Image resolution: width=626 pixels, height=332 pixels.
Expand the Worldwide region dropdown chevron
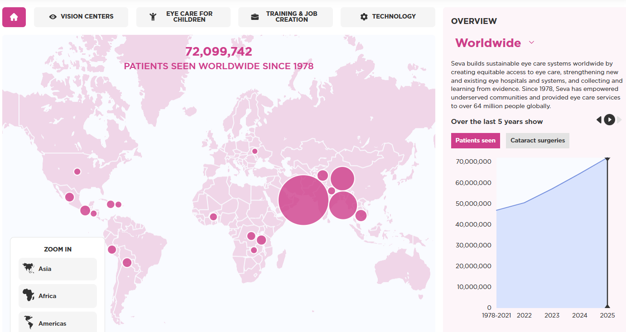532,43
